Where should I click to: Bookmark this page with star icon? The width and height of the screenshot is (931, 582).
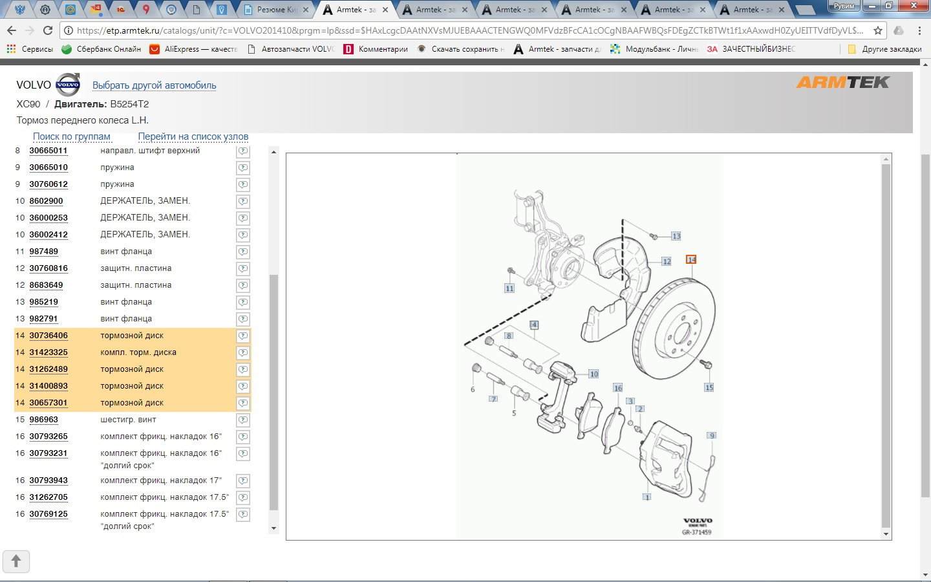coord(878,30)
